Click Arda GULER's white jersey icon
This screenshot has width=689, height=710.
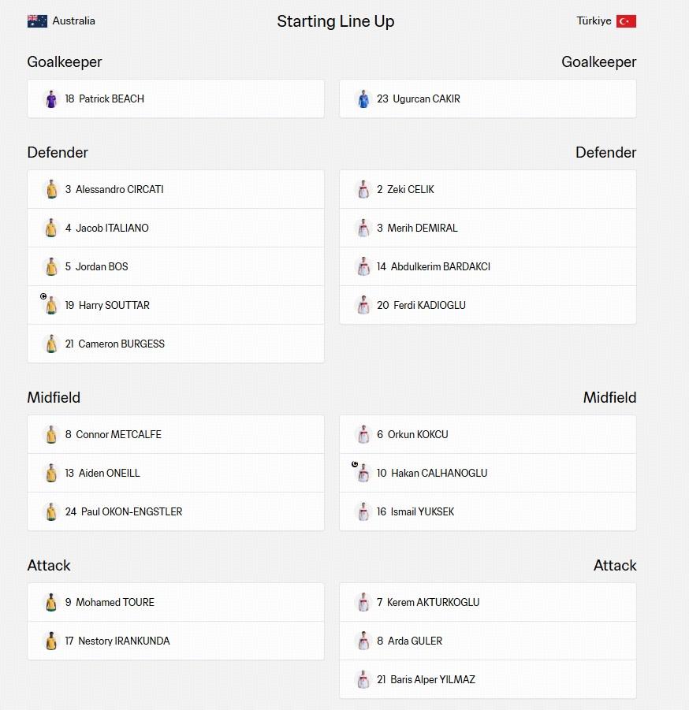[x=363, y=641]
